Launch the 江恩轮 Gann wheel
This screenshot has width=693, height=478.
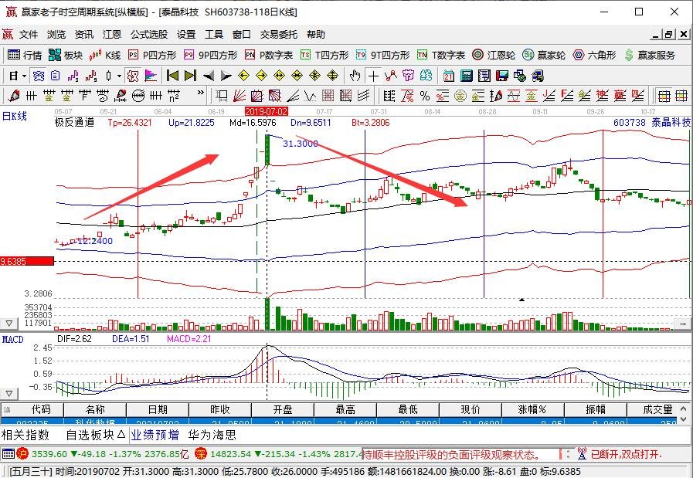(494, 56)
